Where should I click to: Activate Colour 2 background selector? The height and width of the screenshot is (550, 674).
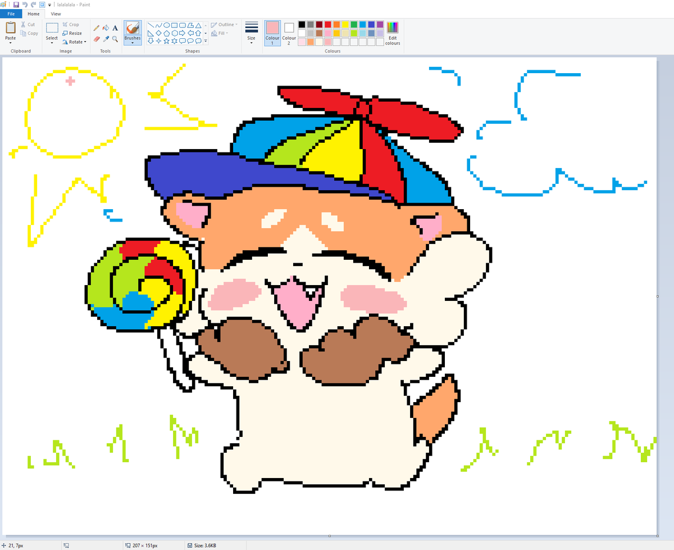coord(289,33)
